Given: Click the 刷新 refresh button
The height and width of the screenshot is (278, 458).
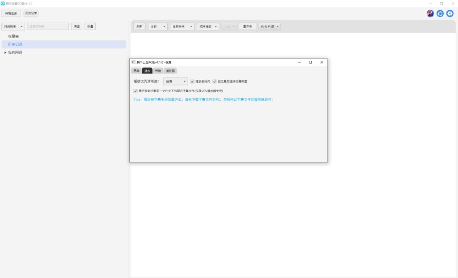Looking at the screenshot, I should coord(140,26).
